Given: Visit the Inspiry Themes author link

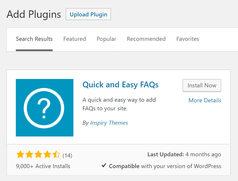Looking at the screenshot, I should 109,123.
